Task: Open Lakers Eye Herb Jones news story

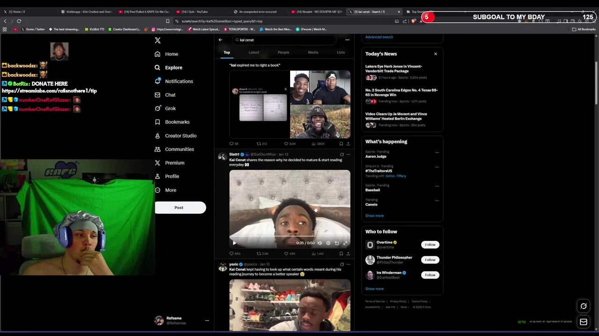Action: tap(402, 71)
